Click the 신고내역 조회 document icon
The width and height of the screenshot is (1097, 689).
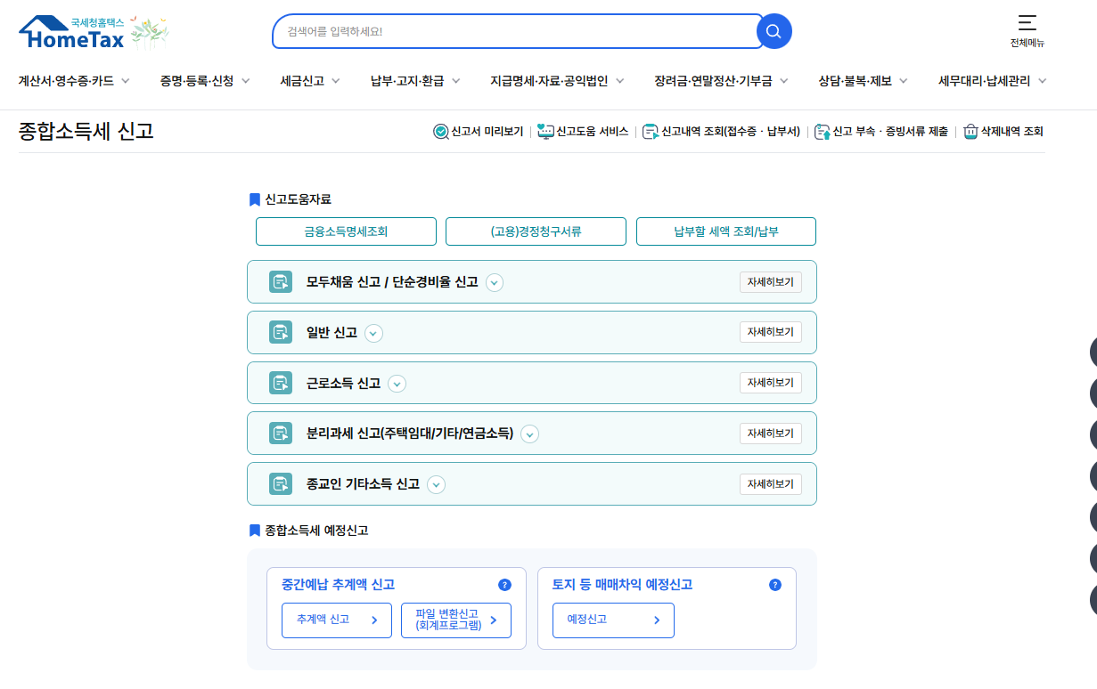[651, 130]
